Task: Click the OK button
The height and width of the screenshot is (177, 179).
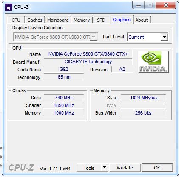Action: pyautogui.click(x=157, y=168)
